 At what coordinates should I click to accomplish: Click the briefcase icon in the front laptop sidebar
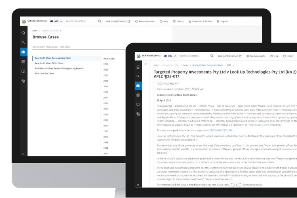tap(138, 86)
